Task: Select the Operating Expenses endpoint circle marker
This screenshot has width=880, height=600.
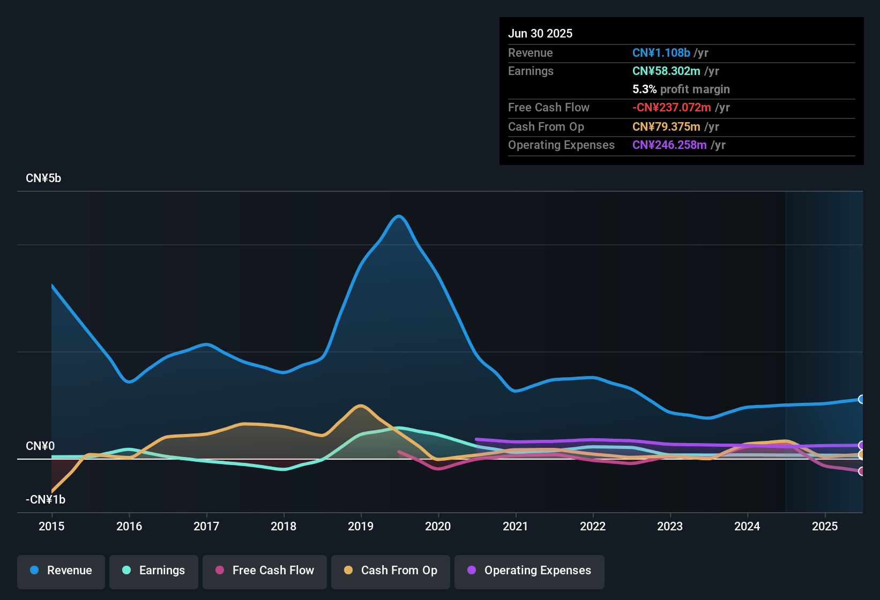Action: [x=861, y=445]
